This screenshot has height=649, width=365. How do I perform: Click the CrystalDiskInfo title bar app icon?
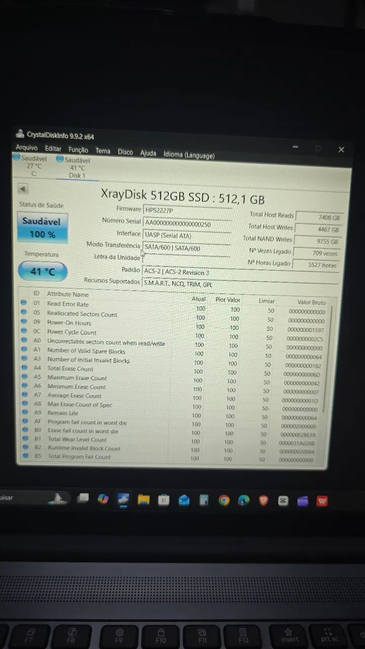[20, 134]
